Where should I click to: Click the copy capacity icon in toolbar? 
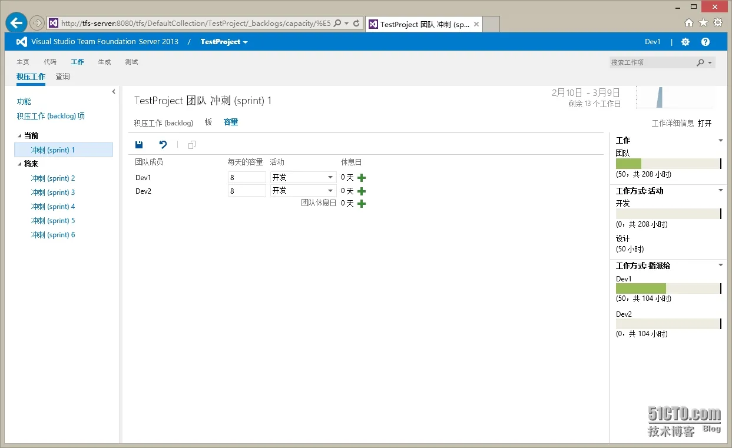(x=191, y=145)
